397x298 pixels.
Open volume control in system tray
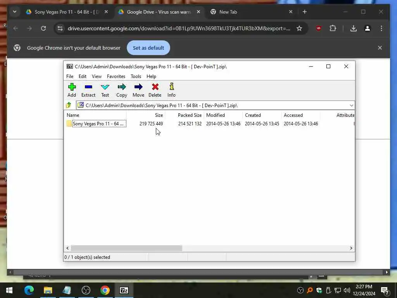[347, 290]
